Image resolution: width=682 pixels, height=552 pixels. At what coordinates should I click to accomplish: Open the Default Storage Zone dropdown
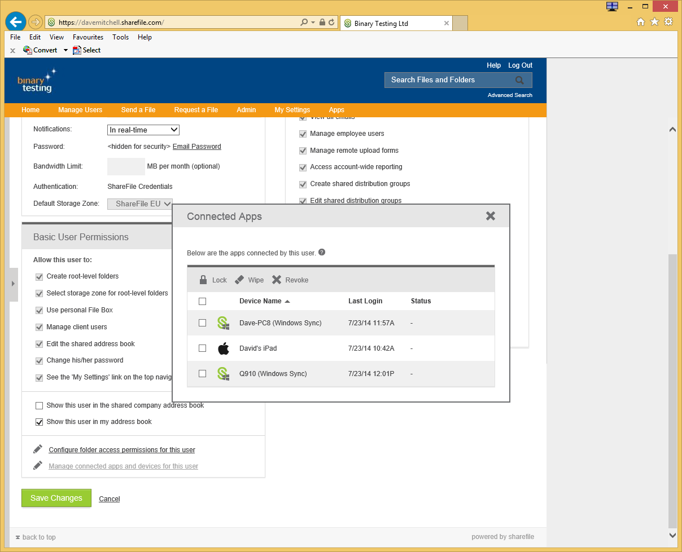coord(139,204)
